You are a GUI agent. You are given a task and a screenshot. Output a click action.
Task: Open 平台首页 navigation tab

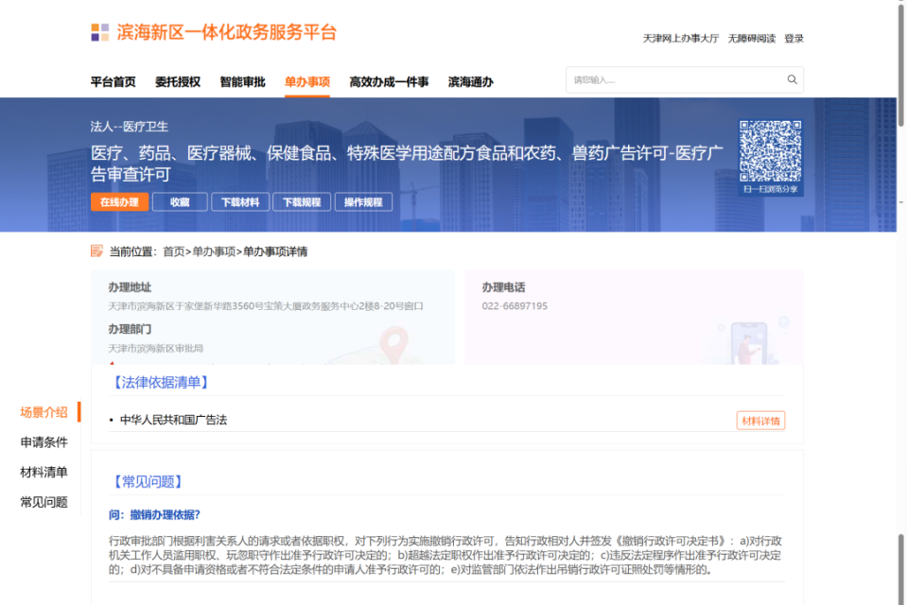(x=113, y=82)
